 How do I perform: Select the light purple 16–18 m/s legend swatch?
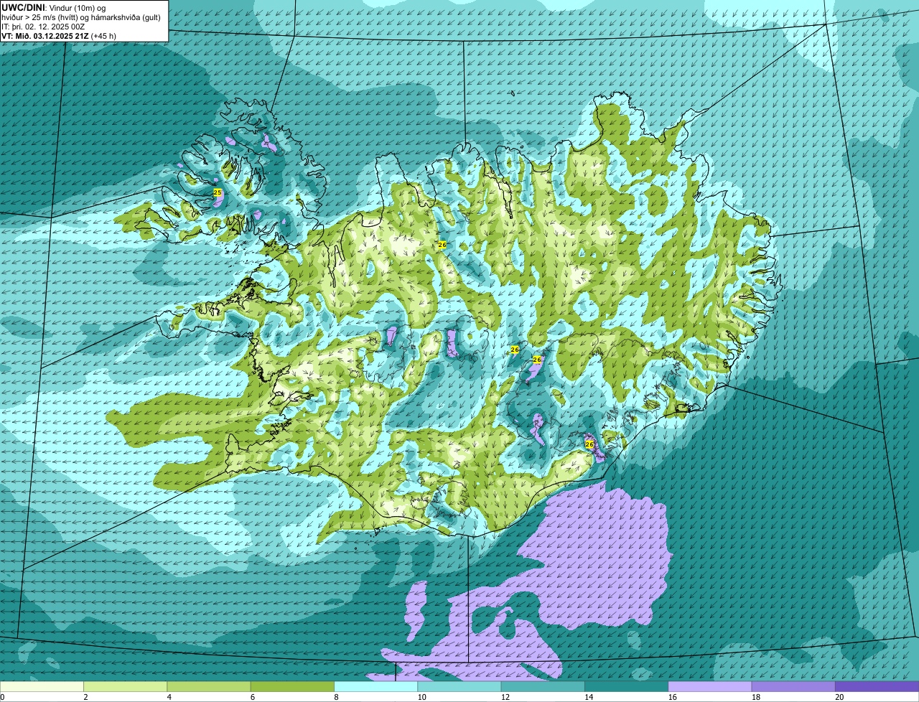[710, 687]
